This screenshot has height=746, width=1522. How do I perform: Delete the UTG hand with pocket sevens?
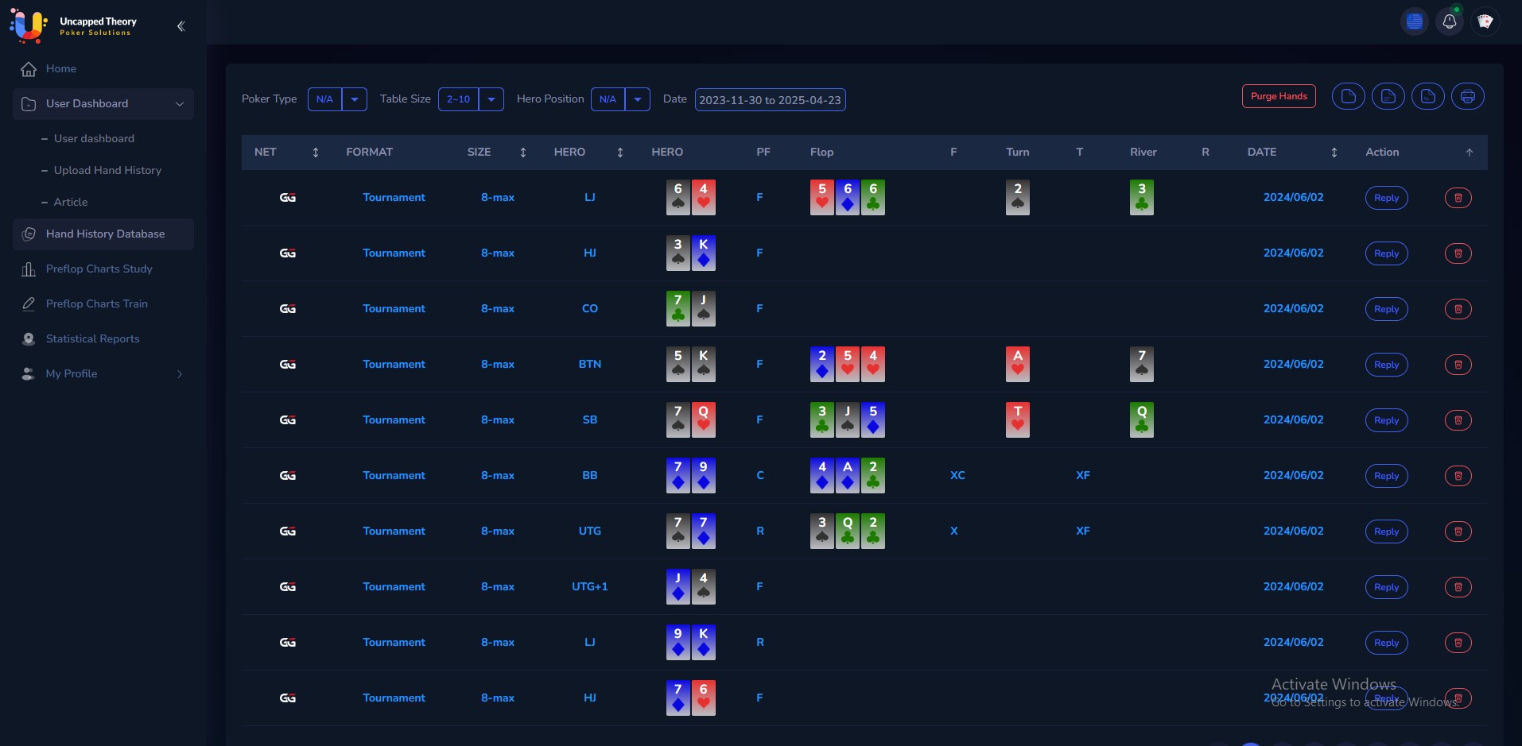pyautogui.click(x=1458, y=531)
